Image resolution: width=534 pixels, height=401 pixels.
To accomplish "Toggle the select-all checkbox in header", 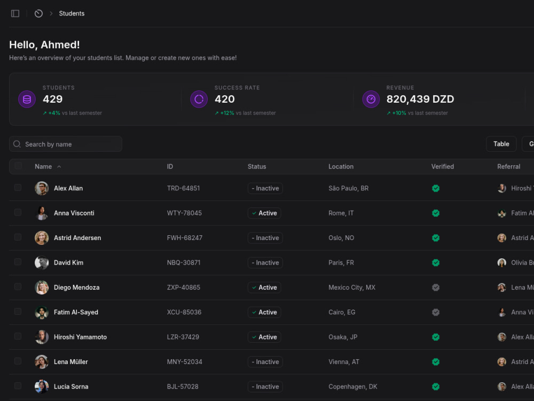I will [x=18, y=166].
